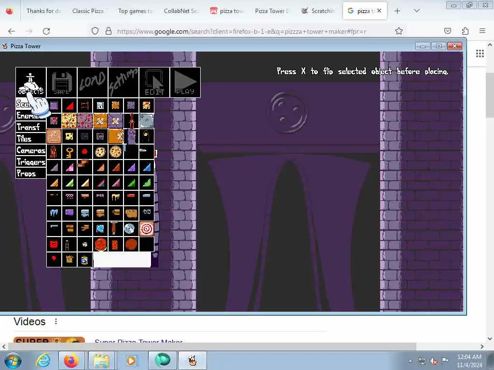Image resolution: width=494 pixels, height=370 pixels.
Task: Pick the blue icicles object
Action: (54, 213)
